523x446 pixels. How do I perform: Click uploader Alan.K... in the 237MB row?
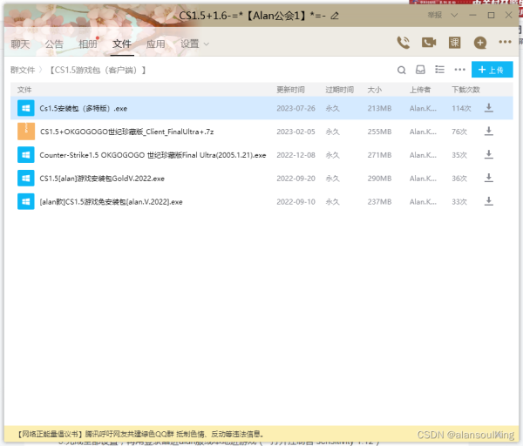tap(423, 202)
